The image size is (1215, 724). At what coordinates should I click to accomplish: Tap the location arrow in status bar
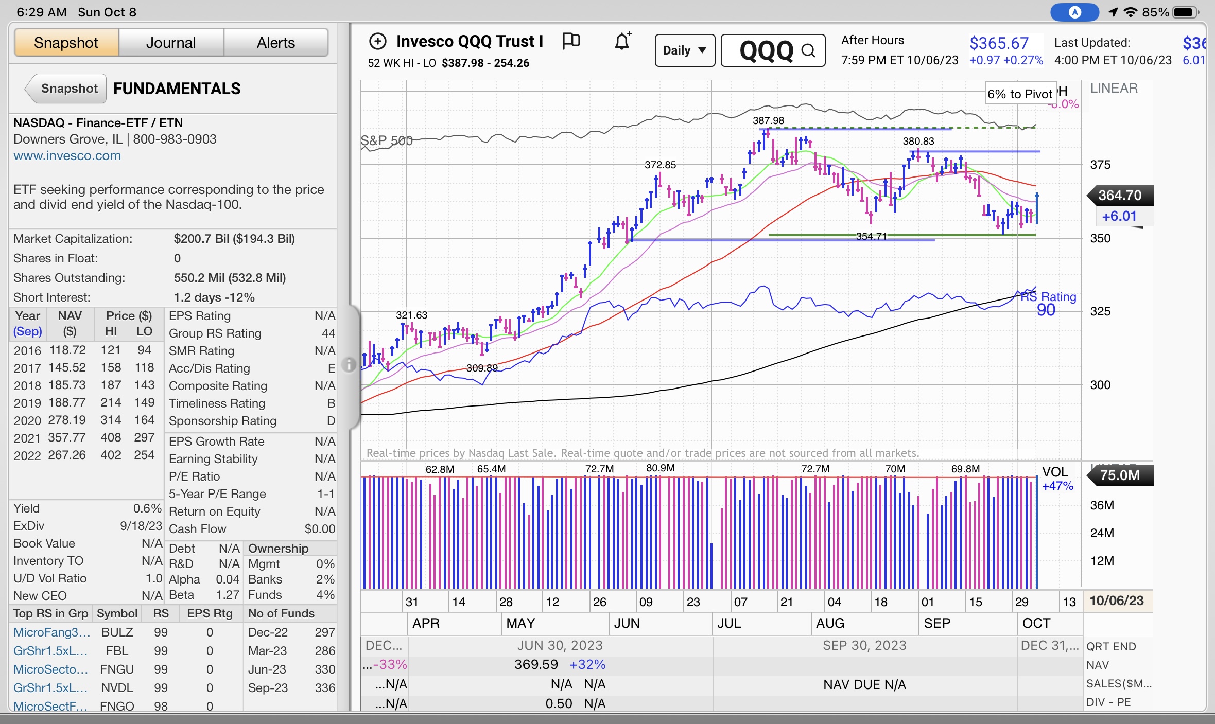point(1113,12)
